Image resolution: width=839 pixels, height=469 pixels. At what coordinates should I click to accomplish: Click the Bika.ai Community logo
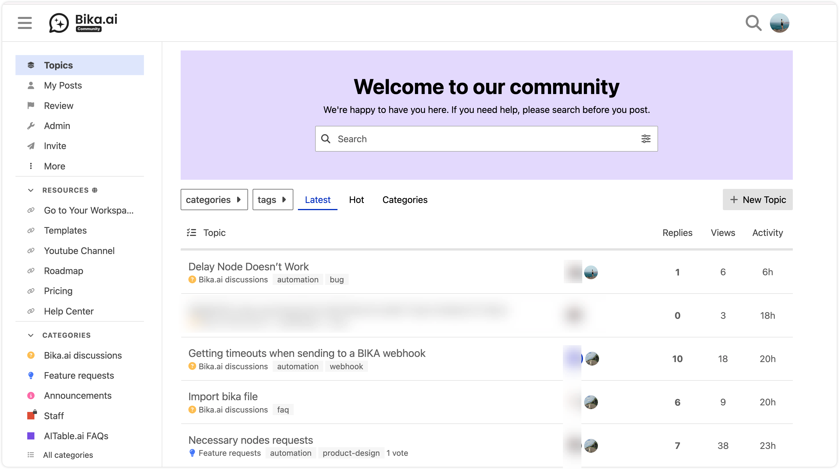[83, 23]
